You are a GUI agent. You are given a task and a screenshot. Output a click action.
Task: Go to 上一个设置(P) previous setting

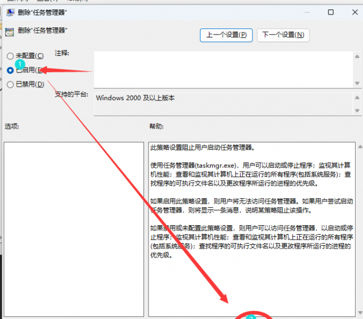226,35
